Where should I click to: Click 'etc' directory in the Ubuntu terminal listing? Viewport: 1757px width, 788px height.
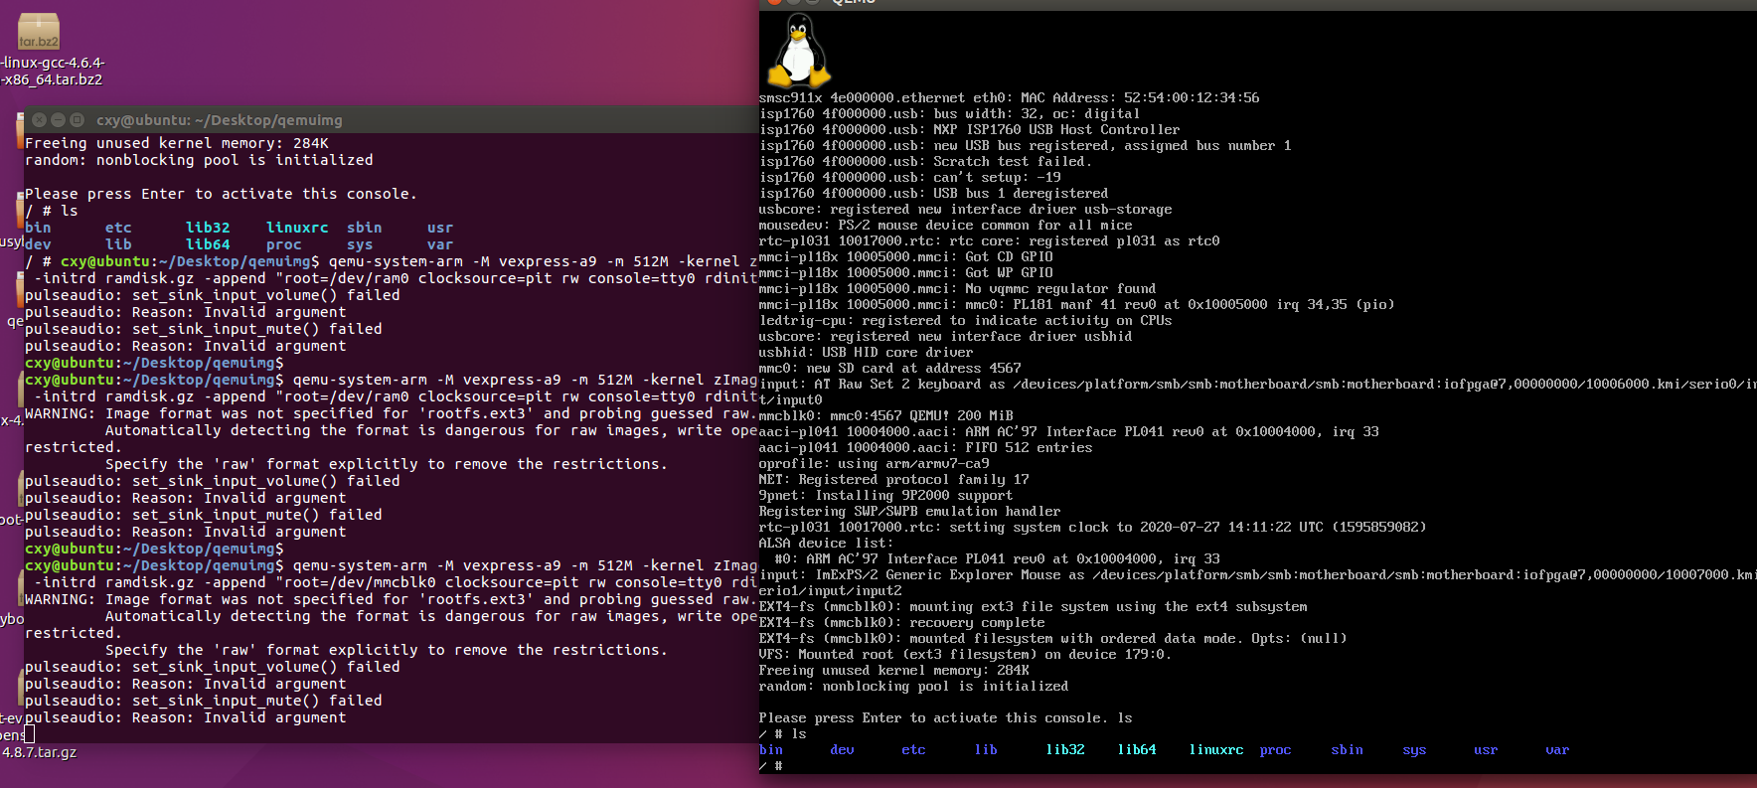[118, 228]
